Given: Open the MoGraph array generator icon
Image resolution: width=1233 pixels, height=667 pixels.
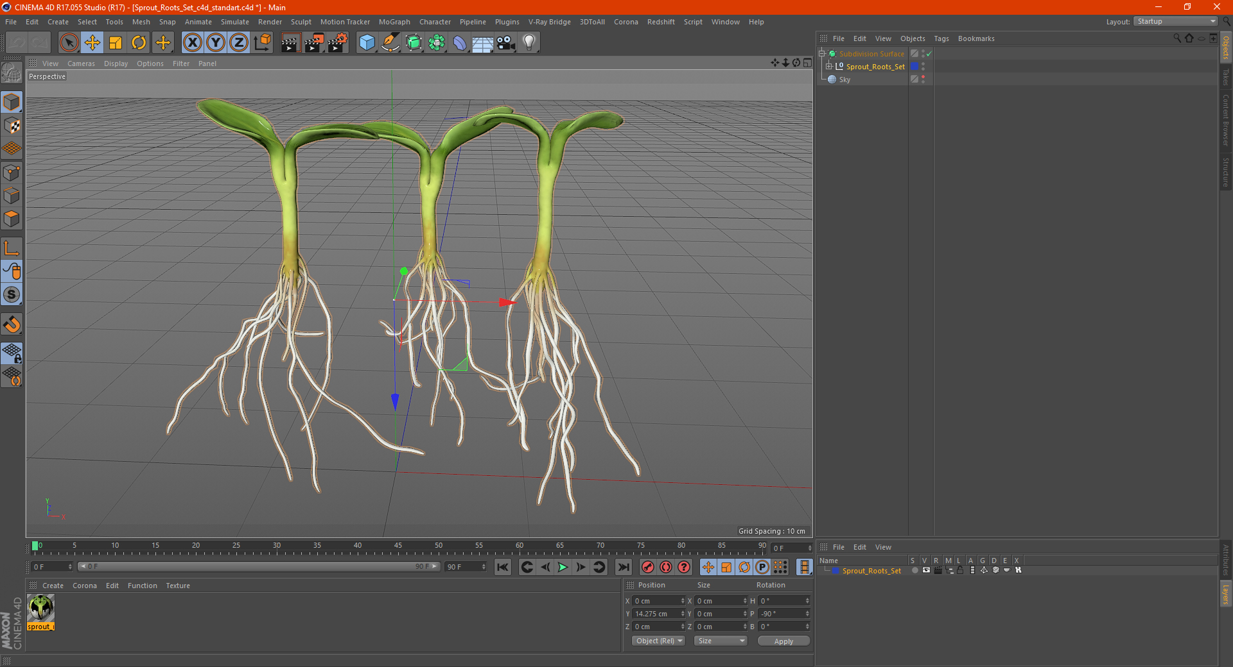Looking at the screenshot, I should [x=437, y=43].
